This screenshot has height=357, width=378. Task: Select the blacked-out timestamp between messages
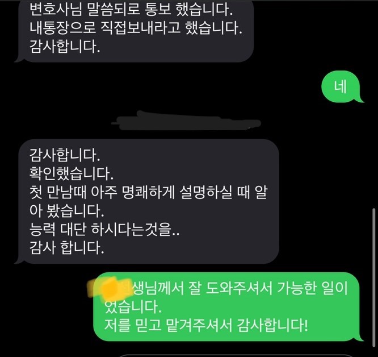tap(186, 120)
